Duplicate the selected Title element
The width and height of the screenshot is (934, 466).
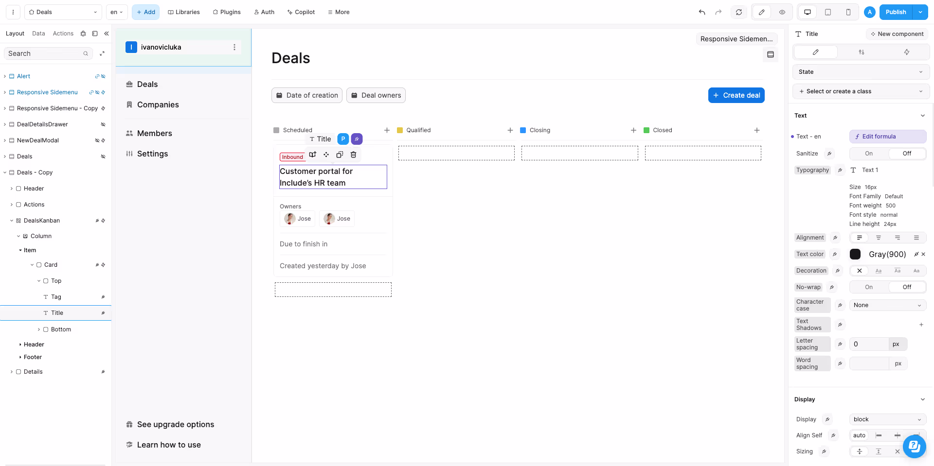(340, 155)
